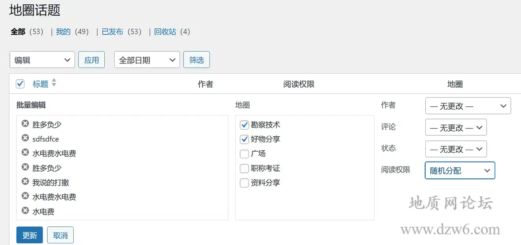Screen dimensions: 521x245
Task: Remove sdfsdfce from the bulk edit list
Action: (25, 139)
